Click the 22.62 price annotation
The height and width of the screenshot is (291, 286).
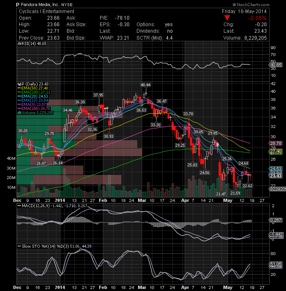pyautogui.click(x=248, y=186)
